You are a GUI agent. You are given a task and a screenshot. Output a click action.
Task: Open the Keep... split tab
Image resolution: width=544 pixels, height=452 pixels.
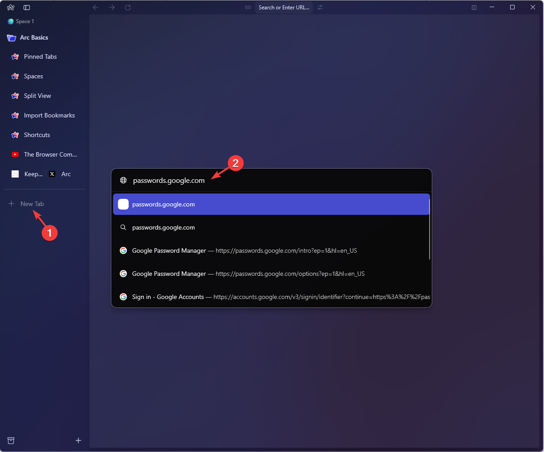(x=27, y=174)
